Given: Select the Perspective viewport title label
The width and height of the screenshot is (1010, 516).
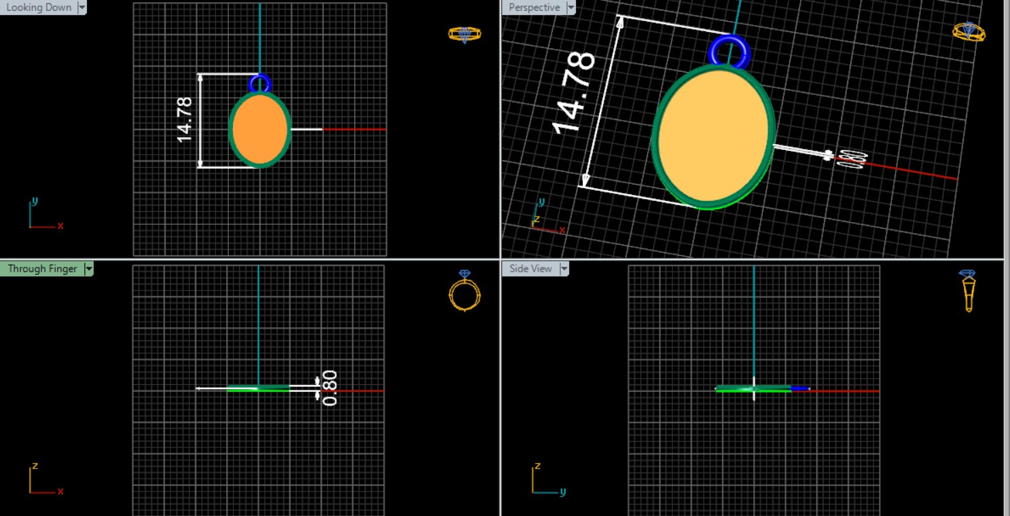Looking at the screenshot, I should 534,7.
